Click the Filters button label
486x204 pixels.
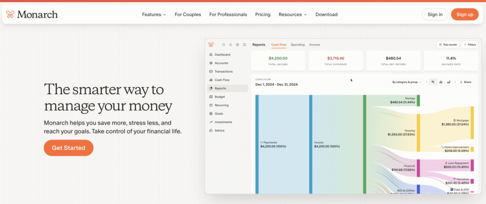tap(472, 45)
